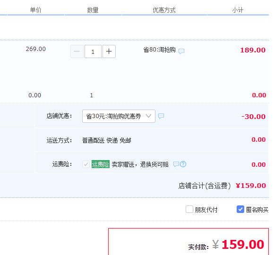Screen dimensions: 274x255
Task: Click the 数量 column header
Action: (93, 10)
